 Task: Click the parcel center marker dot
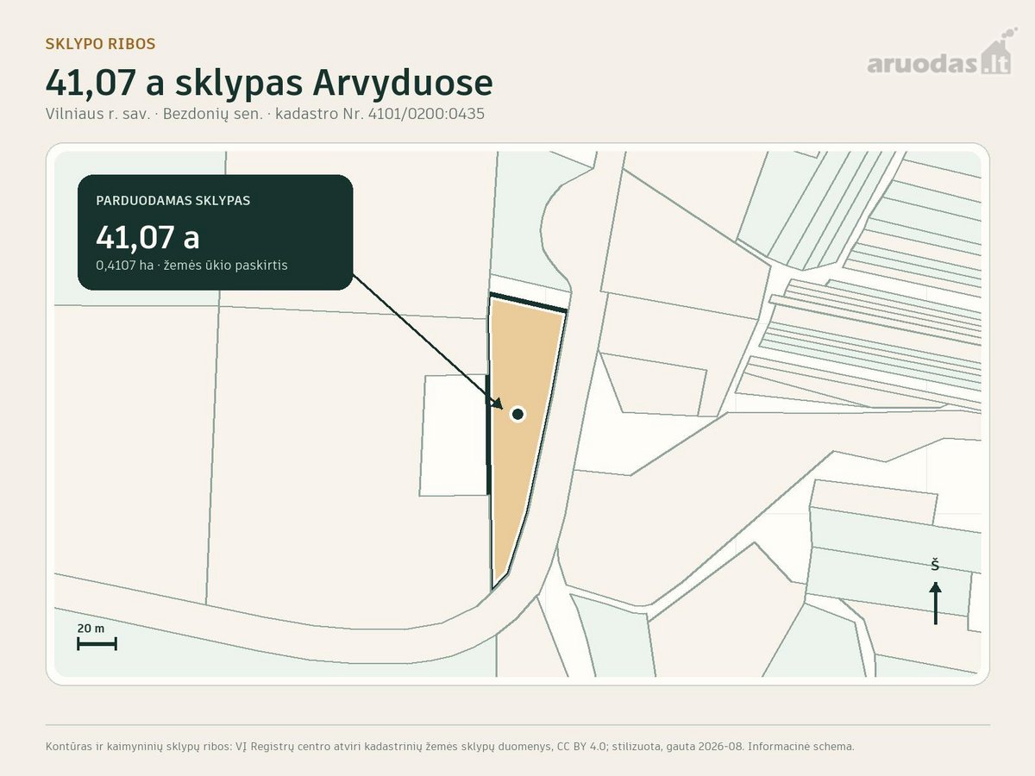coord(517,414)
